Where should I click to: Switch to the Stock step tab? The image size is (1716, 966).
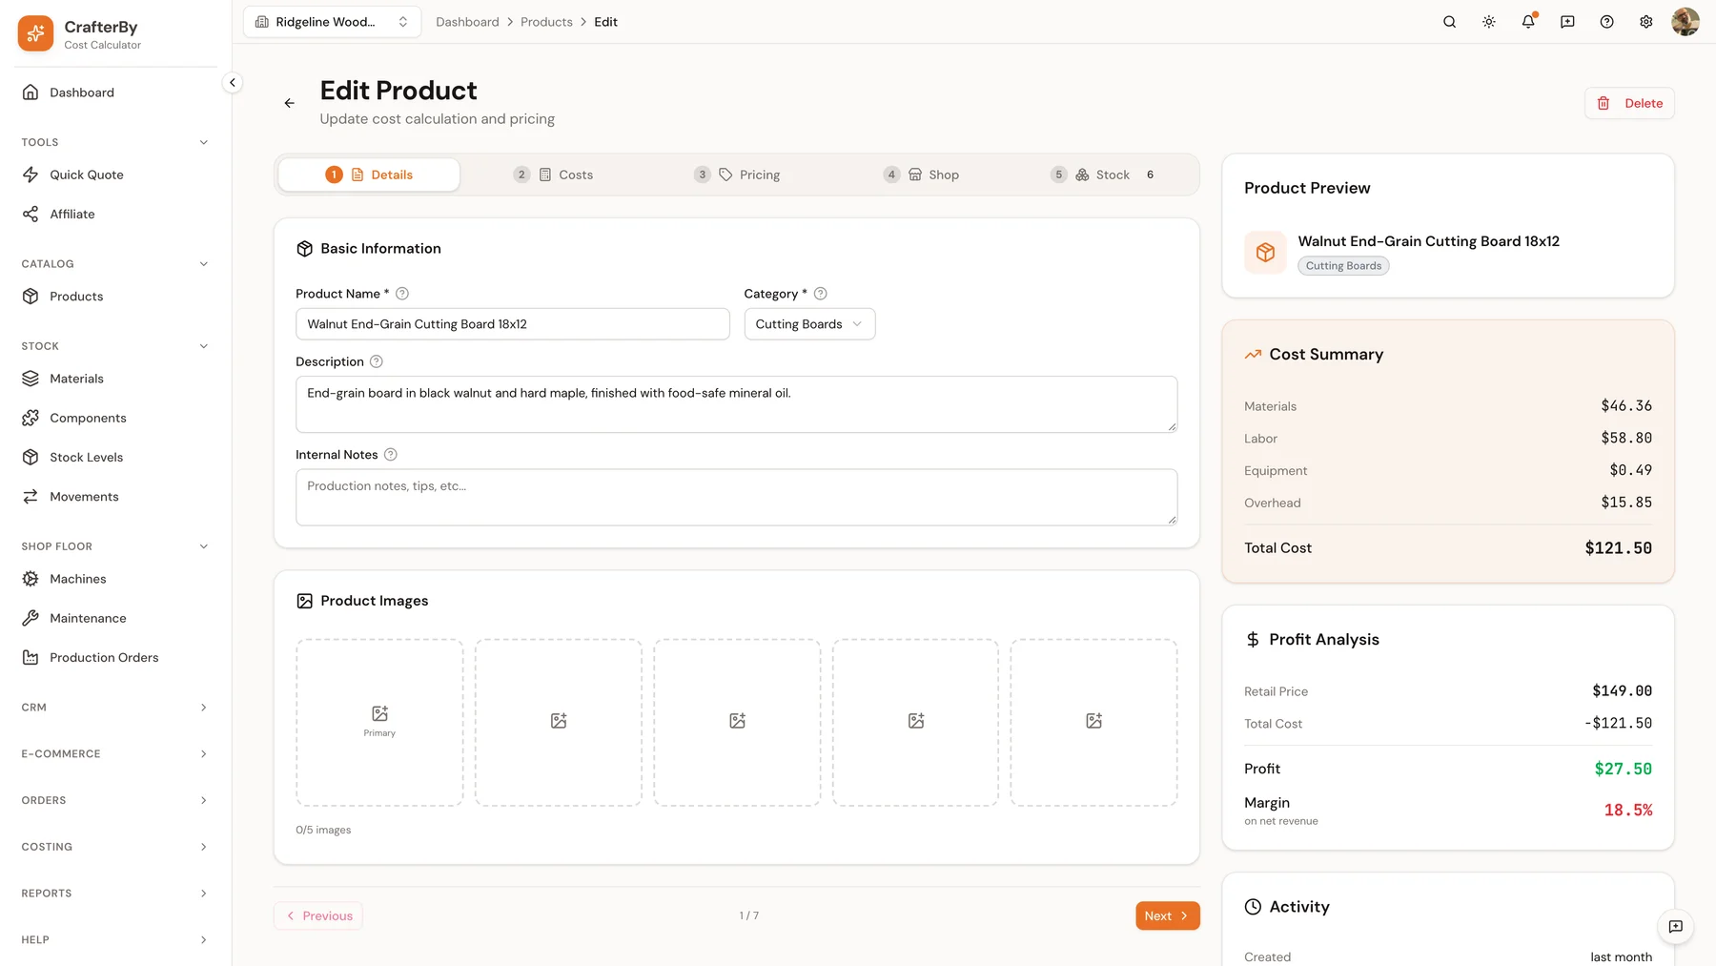click(1103, 175)
